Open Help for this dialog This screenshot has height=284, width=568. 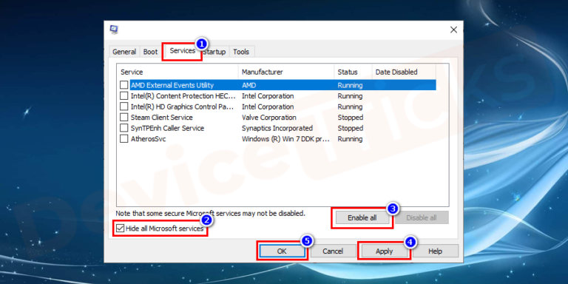pos(436,251)
